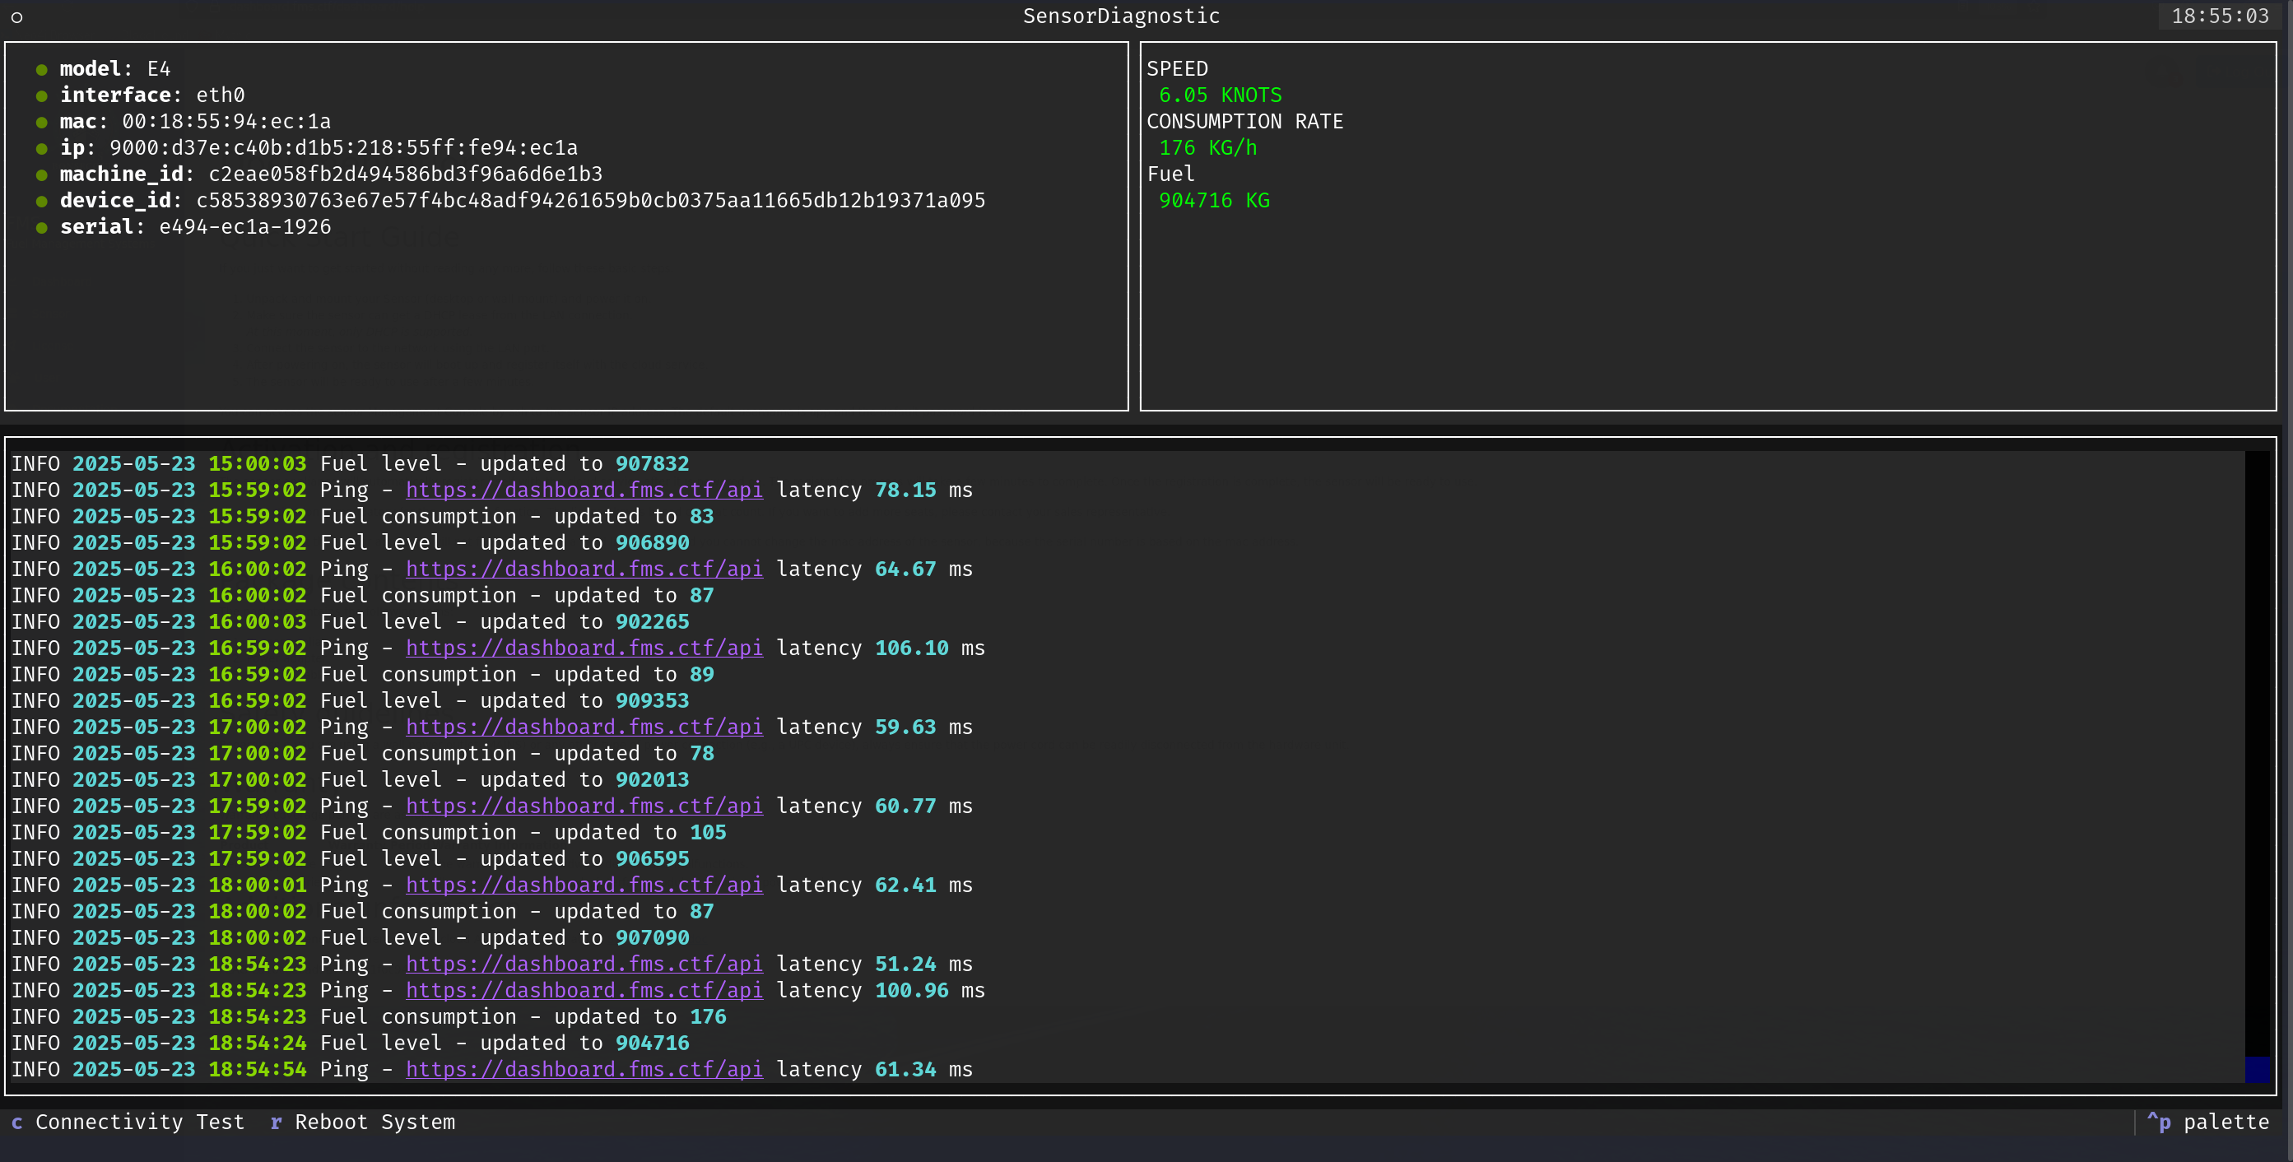Click fuel consumption value 78

(x=701, y=754)
